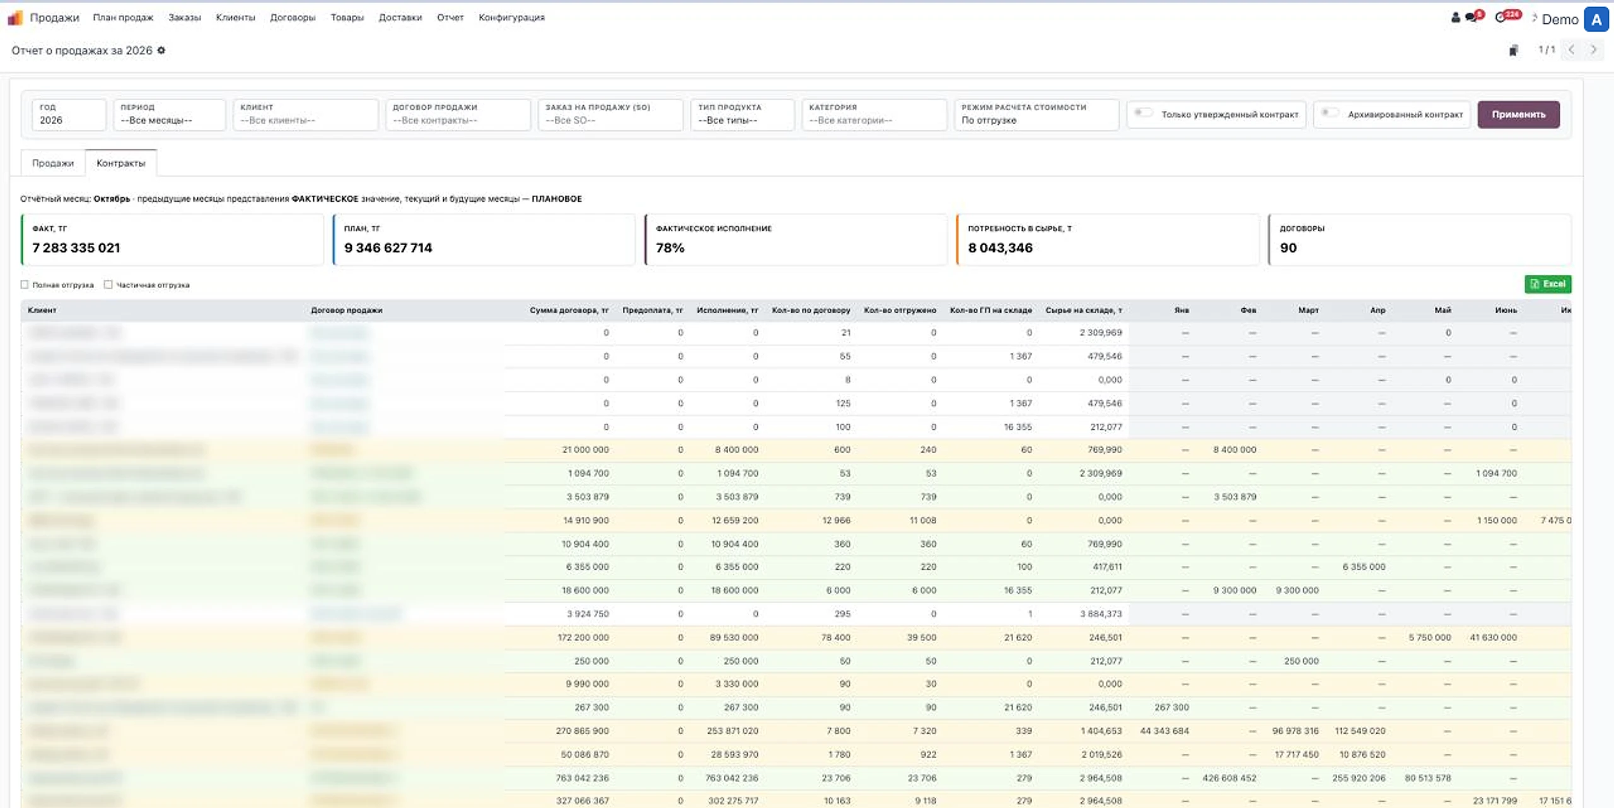Open the user contact icon in the top bar

(1455, 18)
